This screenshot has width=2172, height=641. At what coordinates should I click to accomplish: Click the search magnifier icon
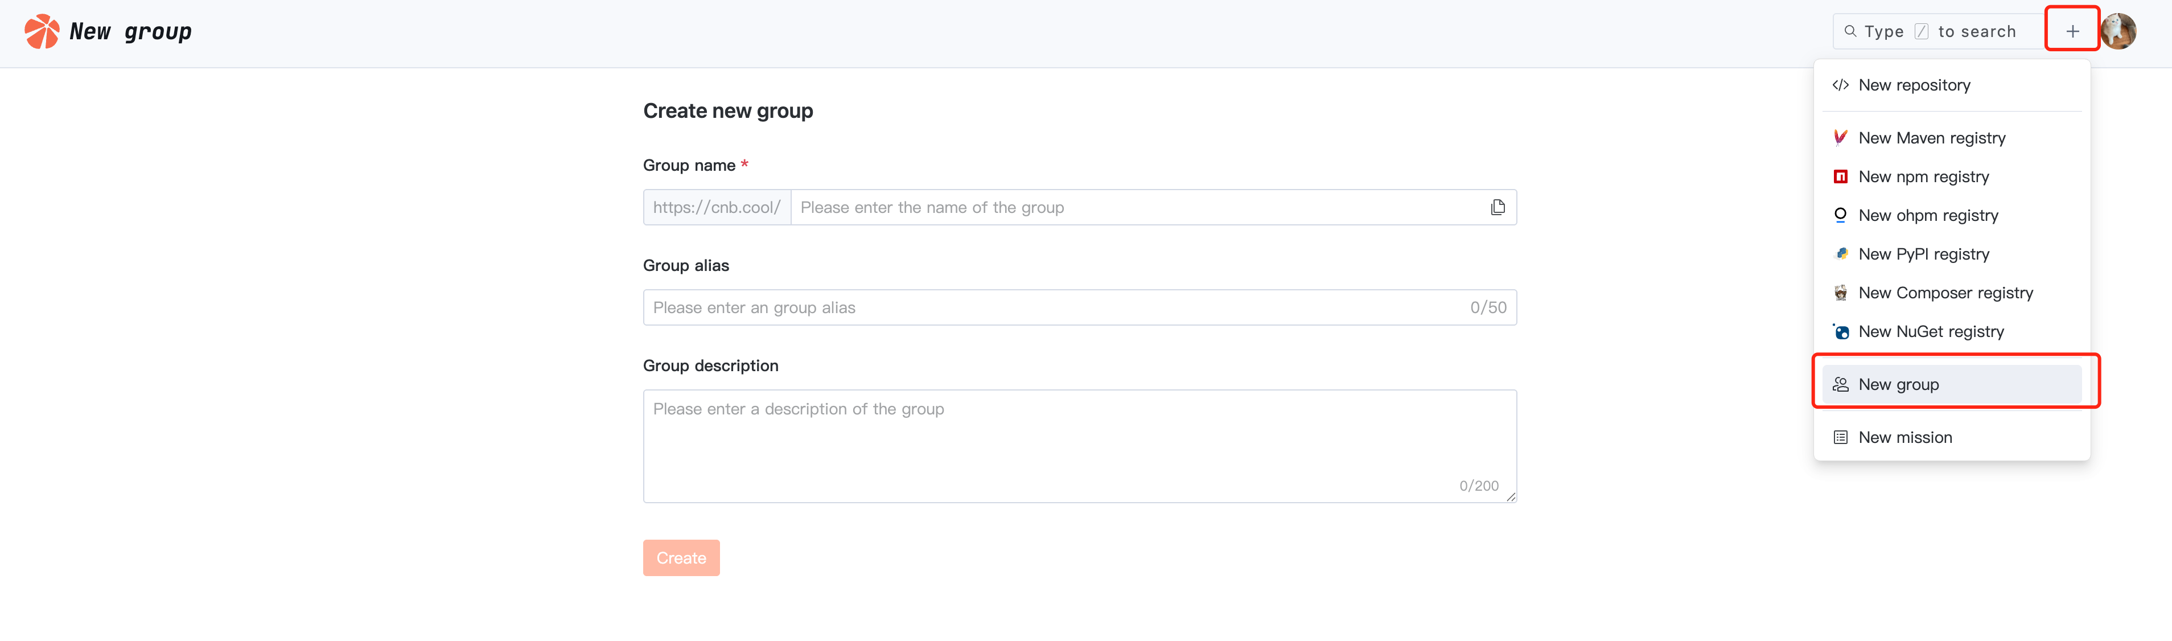1850,32
